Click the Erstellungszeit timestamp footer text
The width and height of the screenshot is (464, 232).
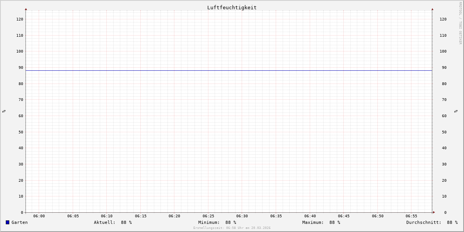(232, 228)
